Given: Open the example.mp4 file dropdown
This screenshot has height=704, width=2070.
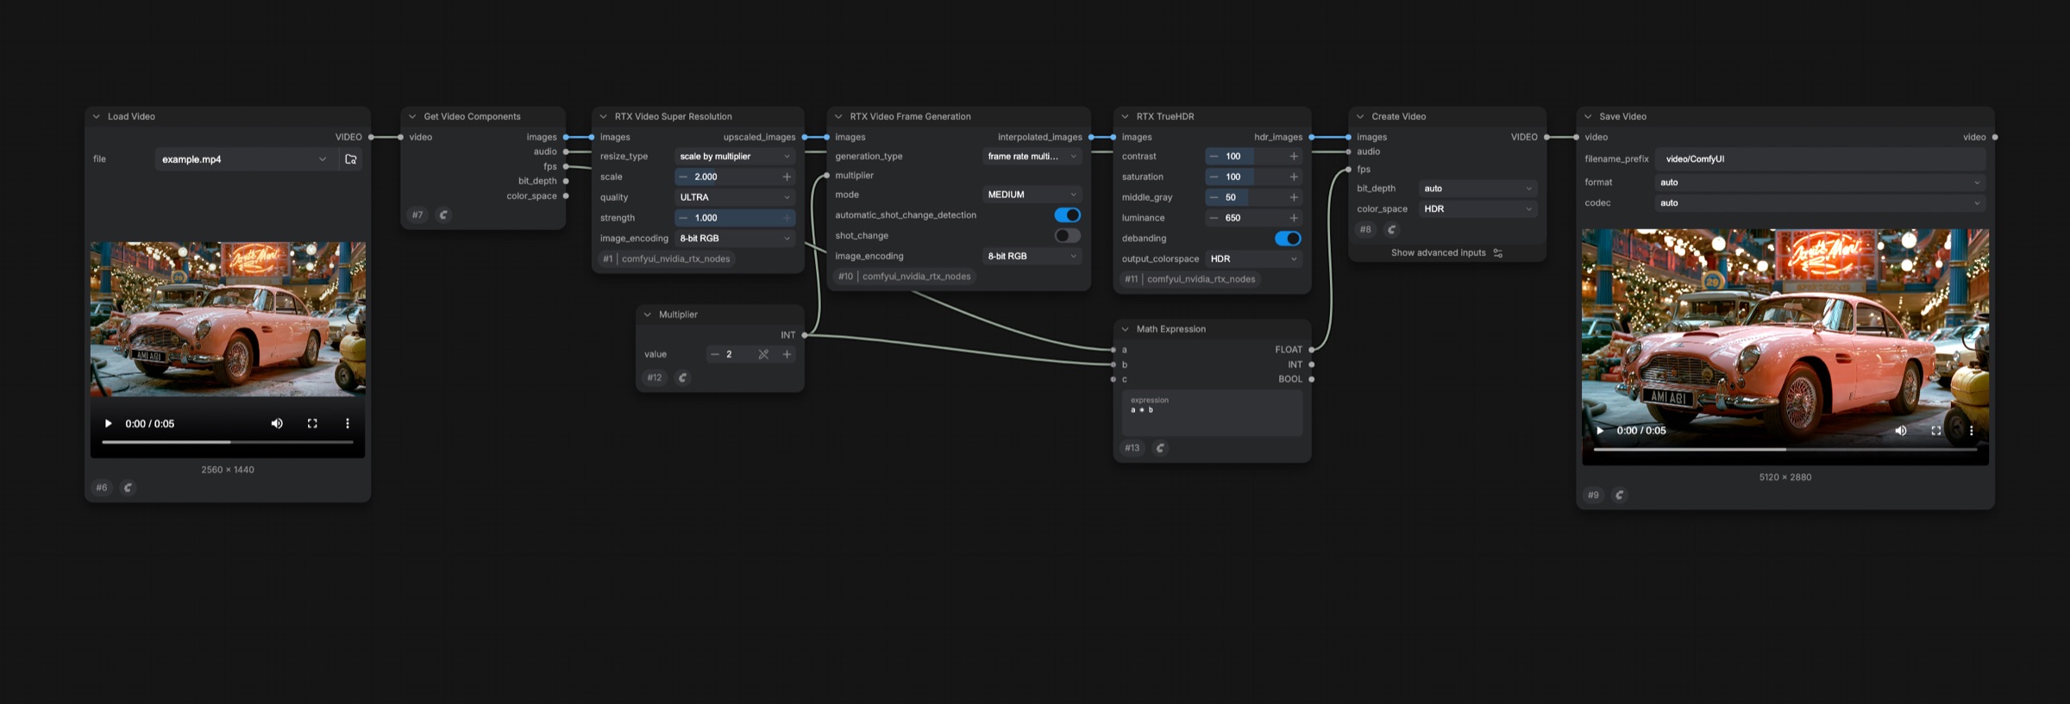Looking at the screenshot, I should pyautogui.click(x=245, y=159).
